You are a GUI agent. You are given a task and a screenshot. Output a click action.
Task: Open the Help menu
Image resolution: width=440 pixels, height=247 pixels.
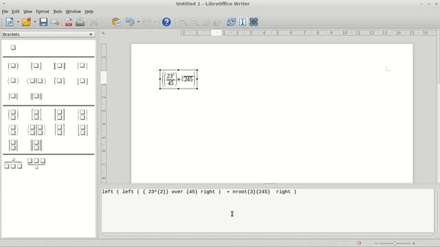[89, 12]
